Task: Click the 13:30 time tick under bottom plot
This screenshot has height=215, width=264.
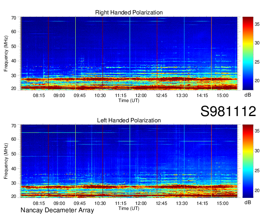Action: point(182,203)
